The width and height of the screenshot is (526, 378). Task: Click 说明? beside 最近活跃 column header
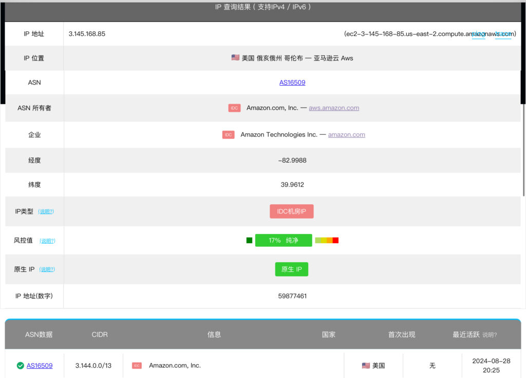pyautogui.click(x=490, y=335)
